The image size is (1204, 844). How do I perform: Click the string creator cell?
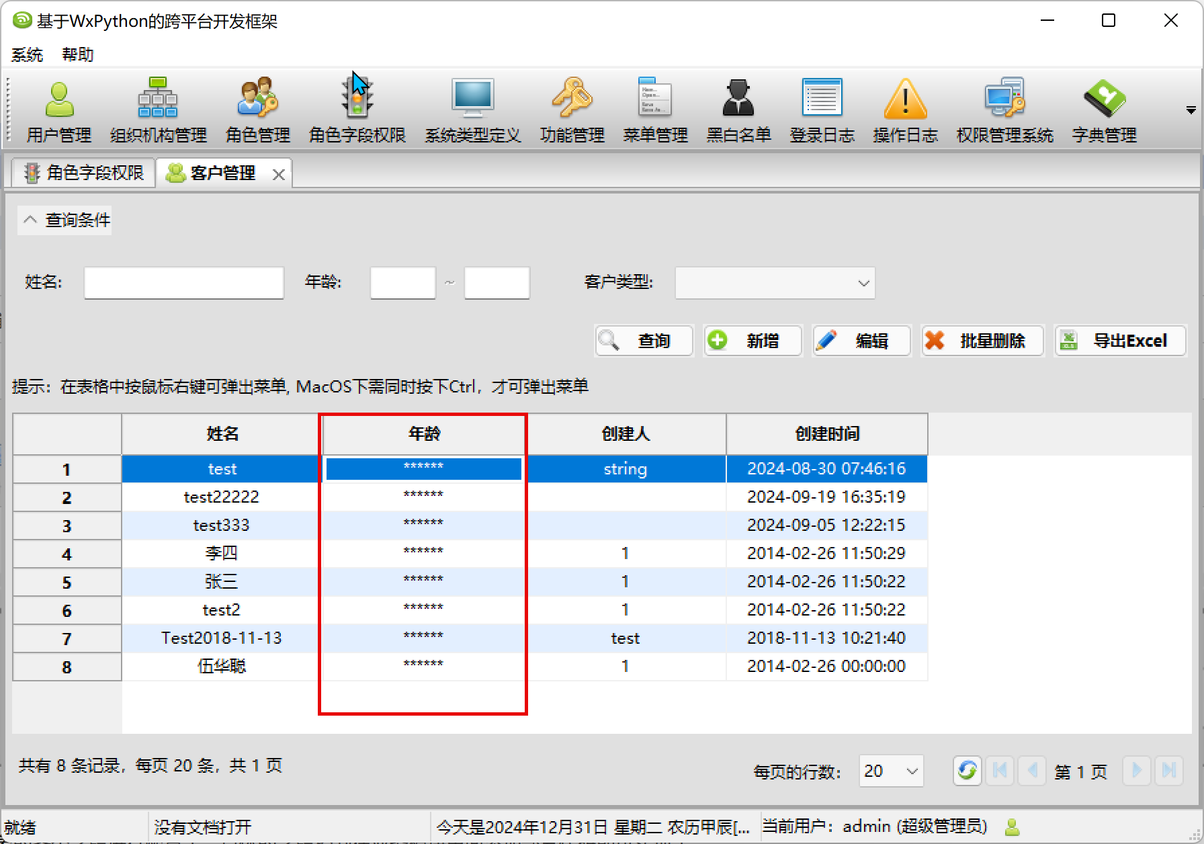(x=626, y=469)
